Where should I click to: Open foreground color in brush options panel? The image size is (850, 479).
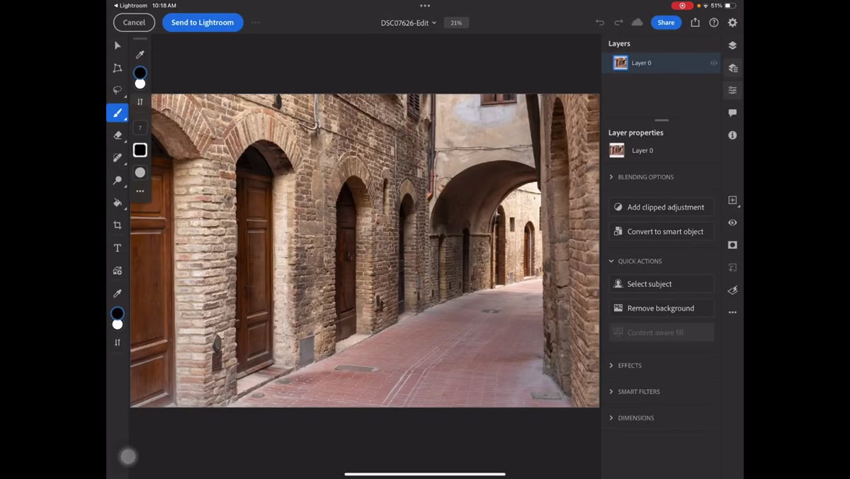coord(140,73)
